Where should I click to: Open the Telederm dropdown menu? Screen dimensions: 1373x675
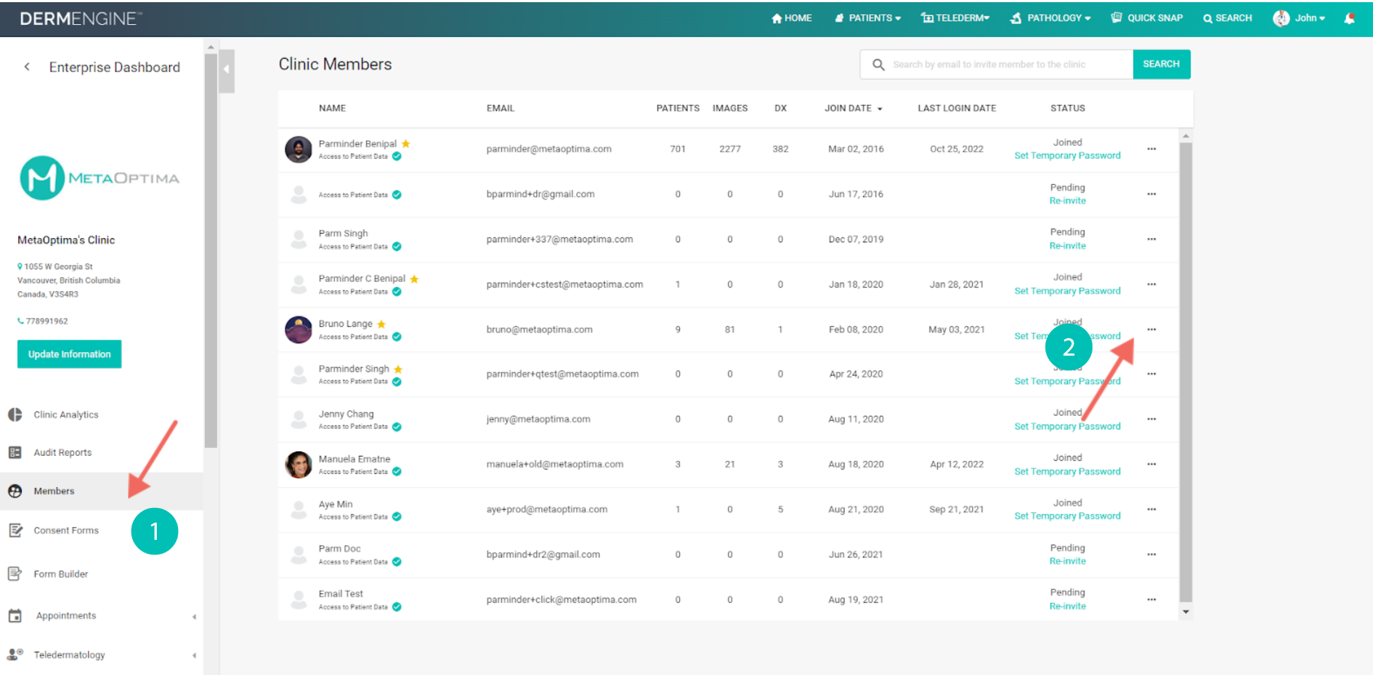pos(955,18)
